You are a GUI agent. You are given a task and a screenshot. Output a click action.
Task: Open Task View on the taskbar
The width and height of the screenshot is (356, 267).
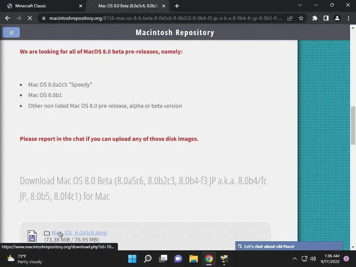[x=163, y=259]
